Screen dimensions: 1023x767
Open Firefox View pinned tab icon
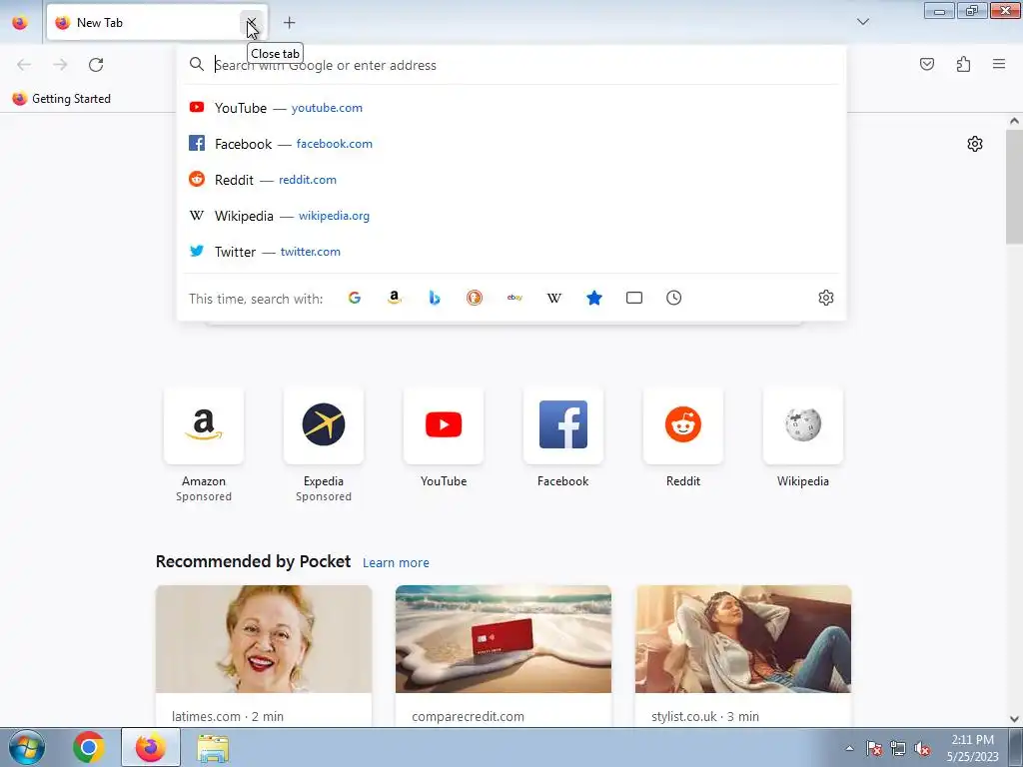(x=20, y=22)
